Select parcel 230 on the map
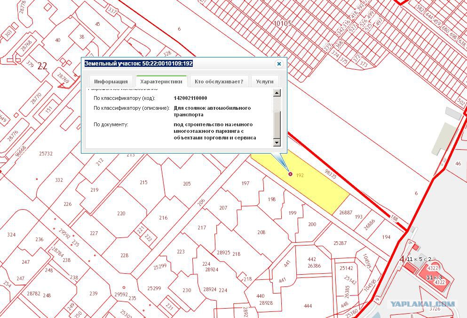Image resolution: width=467 pixels, height=318 pixels. point(187,290)
